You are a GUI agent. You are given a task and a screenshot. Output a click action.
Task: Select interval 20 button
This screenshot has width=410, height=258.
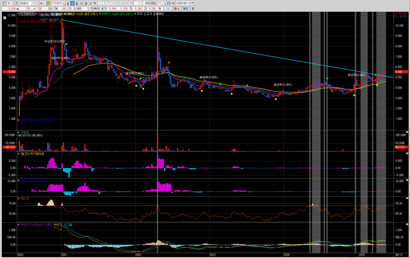click(x=118, y=3)
